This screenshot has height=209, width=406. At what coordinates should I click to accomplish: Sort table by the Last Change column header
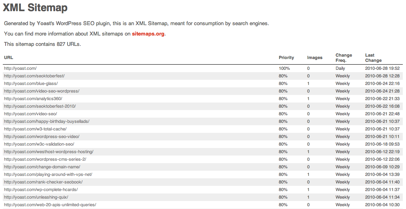(x=373, y=57)
